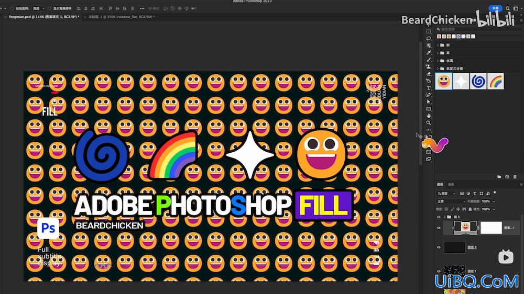The image size is (524, 294).
Task: Select the Path Selection arrow tool
Action: point(429,102)
